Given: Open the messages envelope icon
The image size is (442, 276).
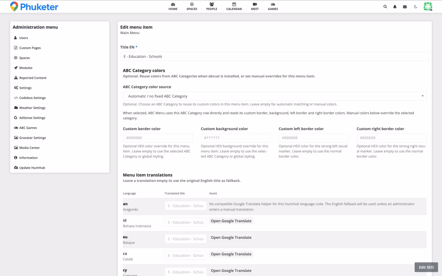Looking at the screenshot, I should 405,7.
